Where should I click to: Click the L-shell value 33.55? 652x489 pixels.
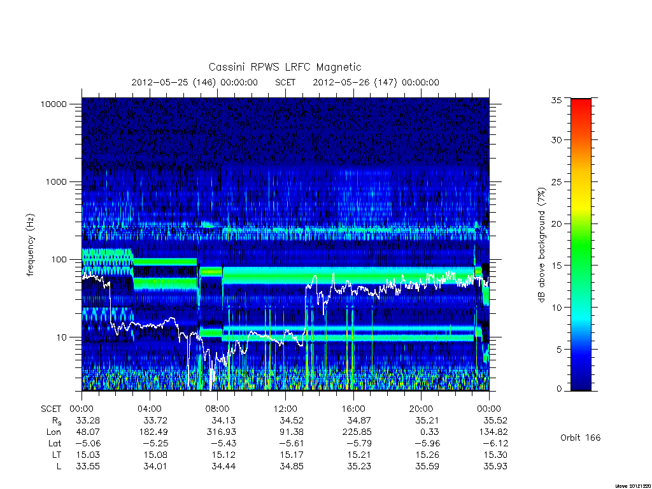pos(88,467)
